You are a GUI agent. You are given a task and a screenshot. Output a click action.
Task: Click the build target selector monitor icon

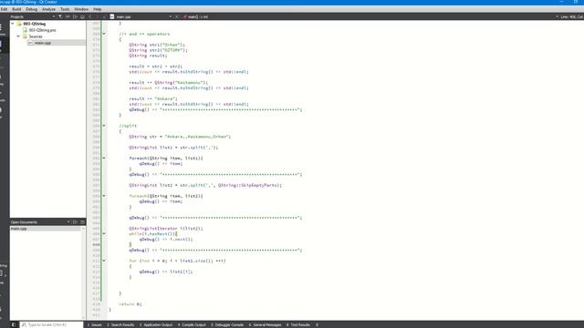(x=2, y=274)
